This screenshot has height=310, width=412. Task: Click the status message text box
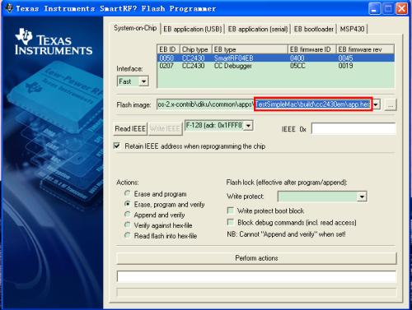(256, 276)
